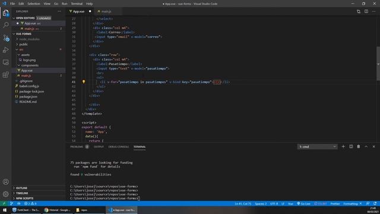380x214 pixels.
Task: Open logo.png in the file tree
Action: click(29, 60)
